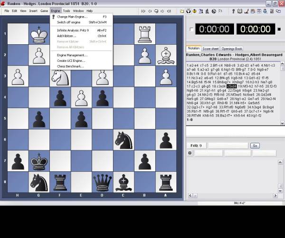This screenshot has width=285, height=238.
Task: Click the board layout toolbar icon
Action: click(259, 11)
